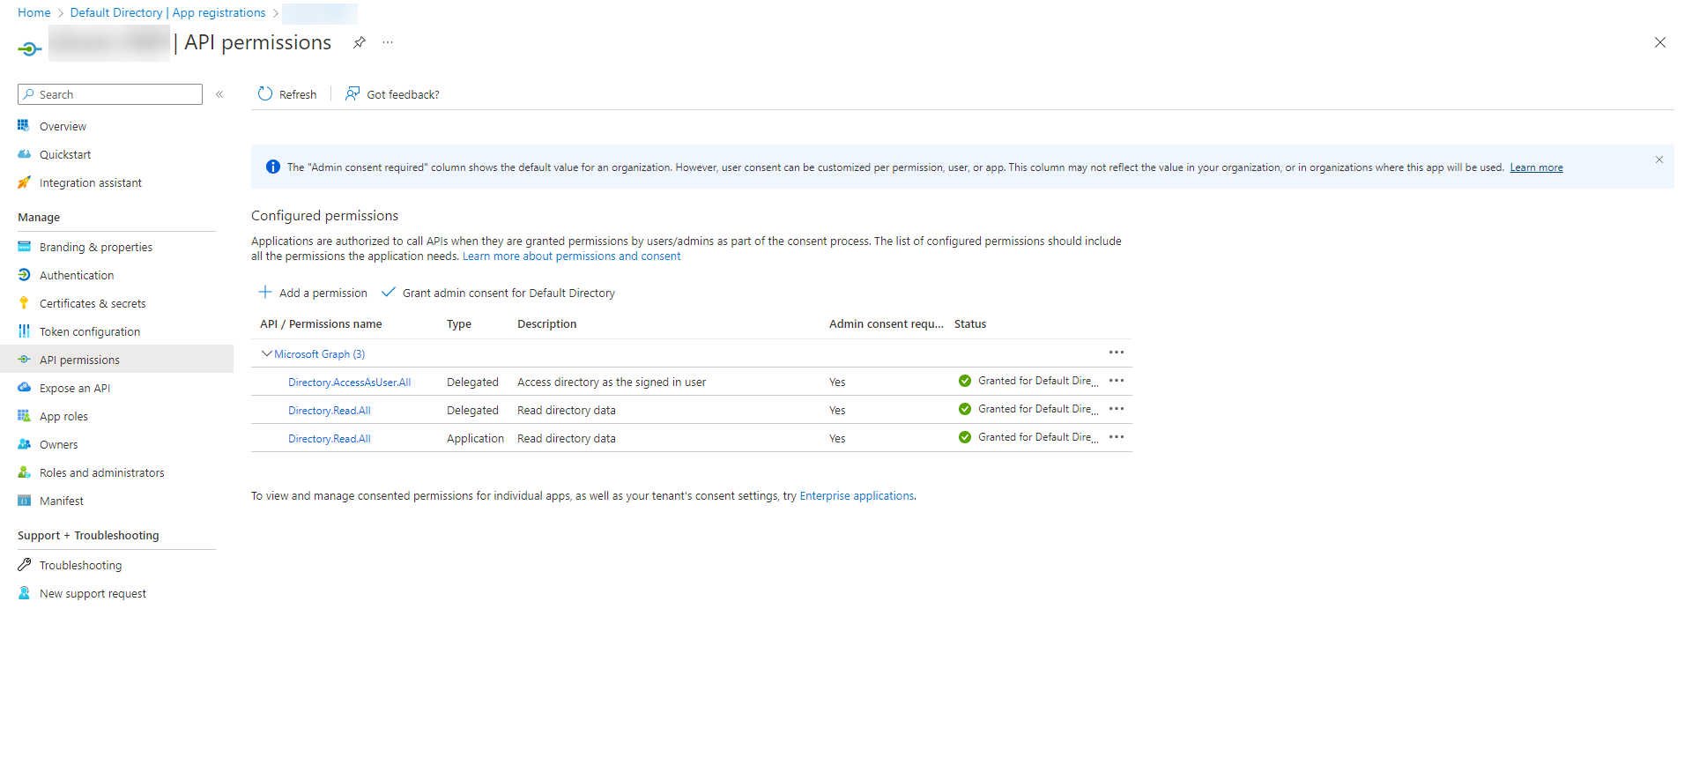Open more options for the Application Directory.Read.All row

(x=1117, y=437)
